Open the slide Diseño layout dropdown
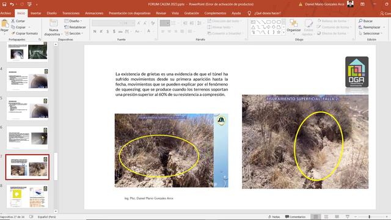The image size is (391, 220). click(x=73, y=21)
